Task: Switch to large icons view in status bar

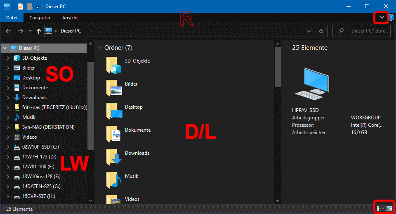Action: (389, 209)
